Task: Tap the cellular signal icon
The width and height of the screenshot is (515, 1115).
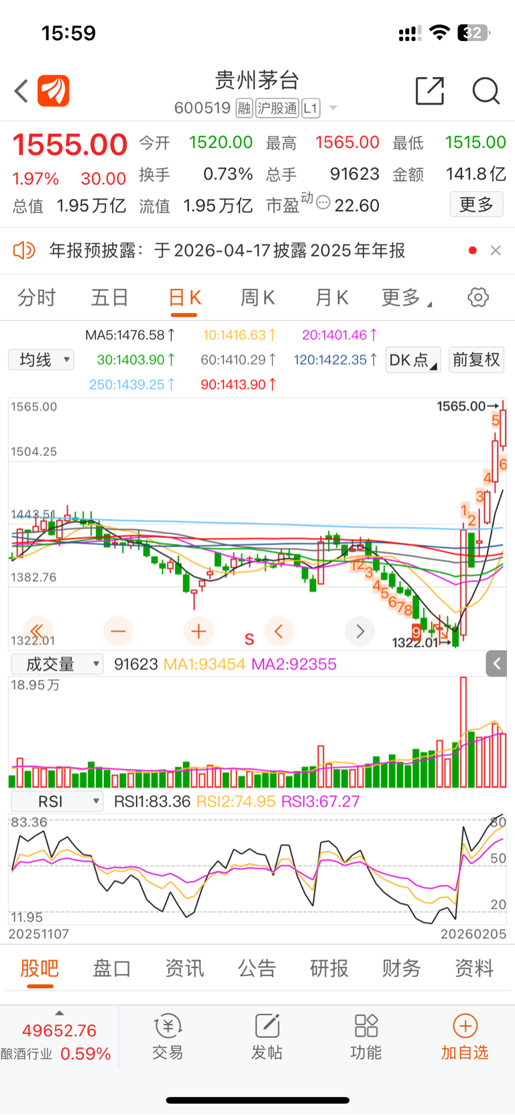Action: (x=410, y=34)
